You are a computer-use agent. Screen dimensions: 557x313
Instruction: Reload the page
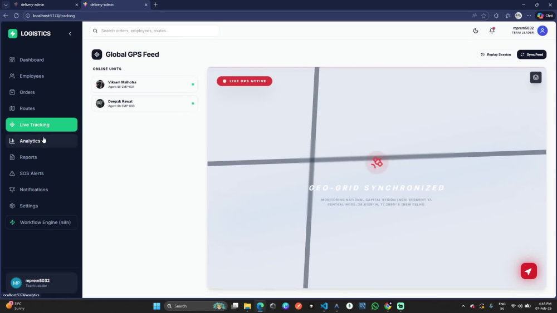[16, 16]
